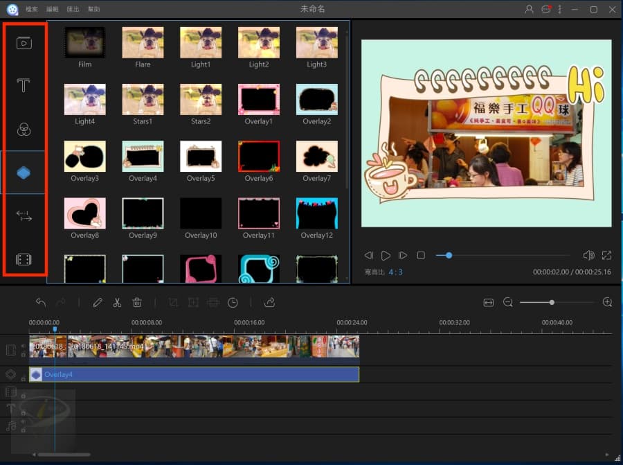The height and width of the screenshot is (465, 623).
Task: Open the Elements tab with film icon
Action: (x=24, y=260)
